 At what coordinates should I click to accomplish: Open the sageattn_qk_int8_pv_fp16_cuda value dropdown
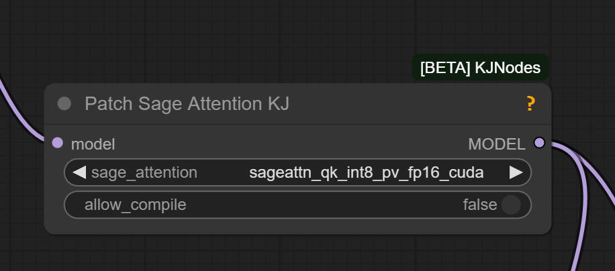tap(366, 172)
